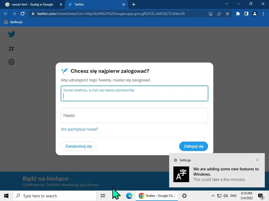Click the network tray icon
269x201 pixels.
(x=219, y=196)
